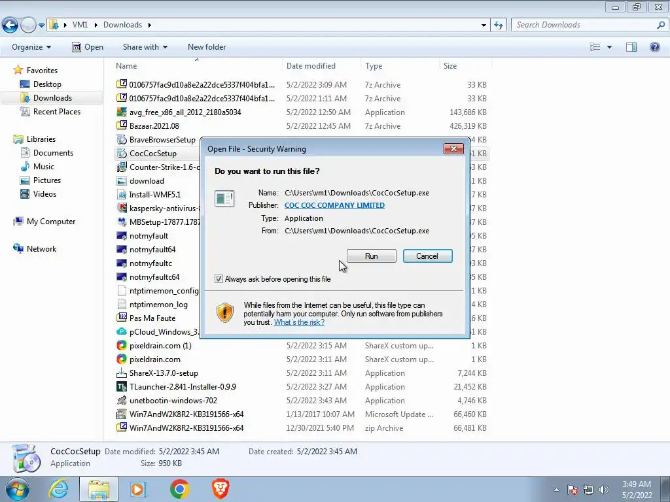Select Install-WMF5.1 script icon
Screen dimensions: 670x502
[122, 194]
